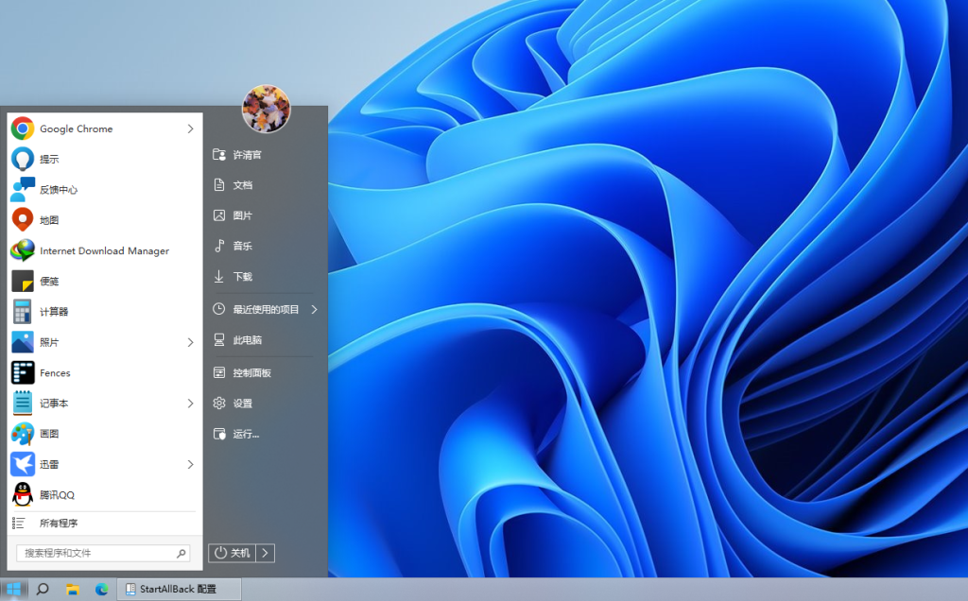Click the 搜索程序和文件 search box
This screenshot has height=601, width=968.
tap(96, 553)
